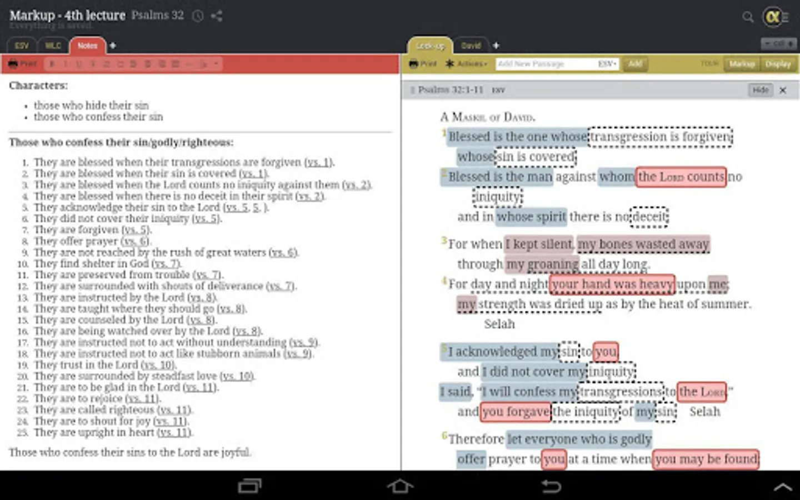Click 'those who hide their sin' bullet

pos(91,106)
